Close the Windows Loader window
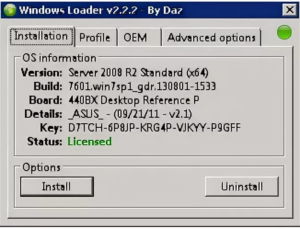 (290, 10)
